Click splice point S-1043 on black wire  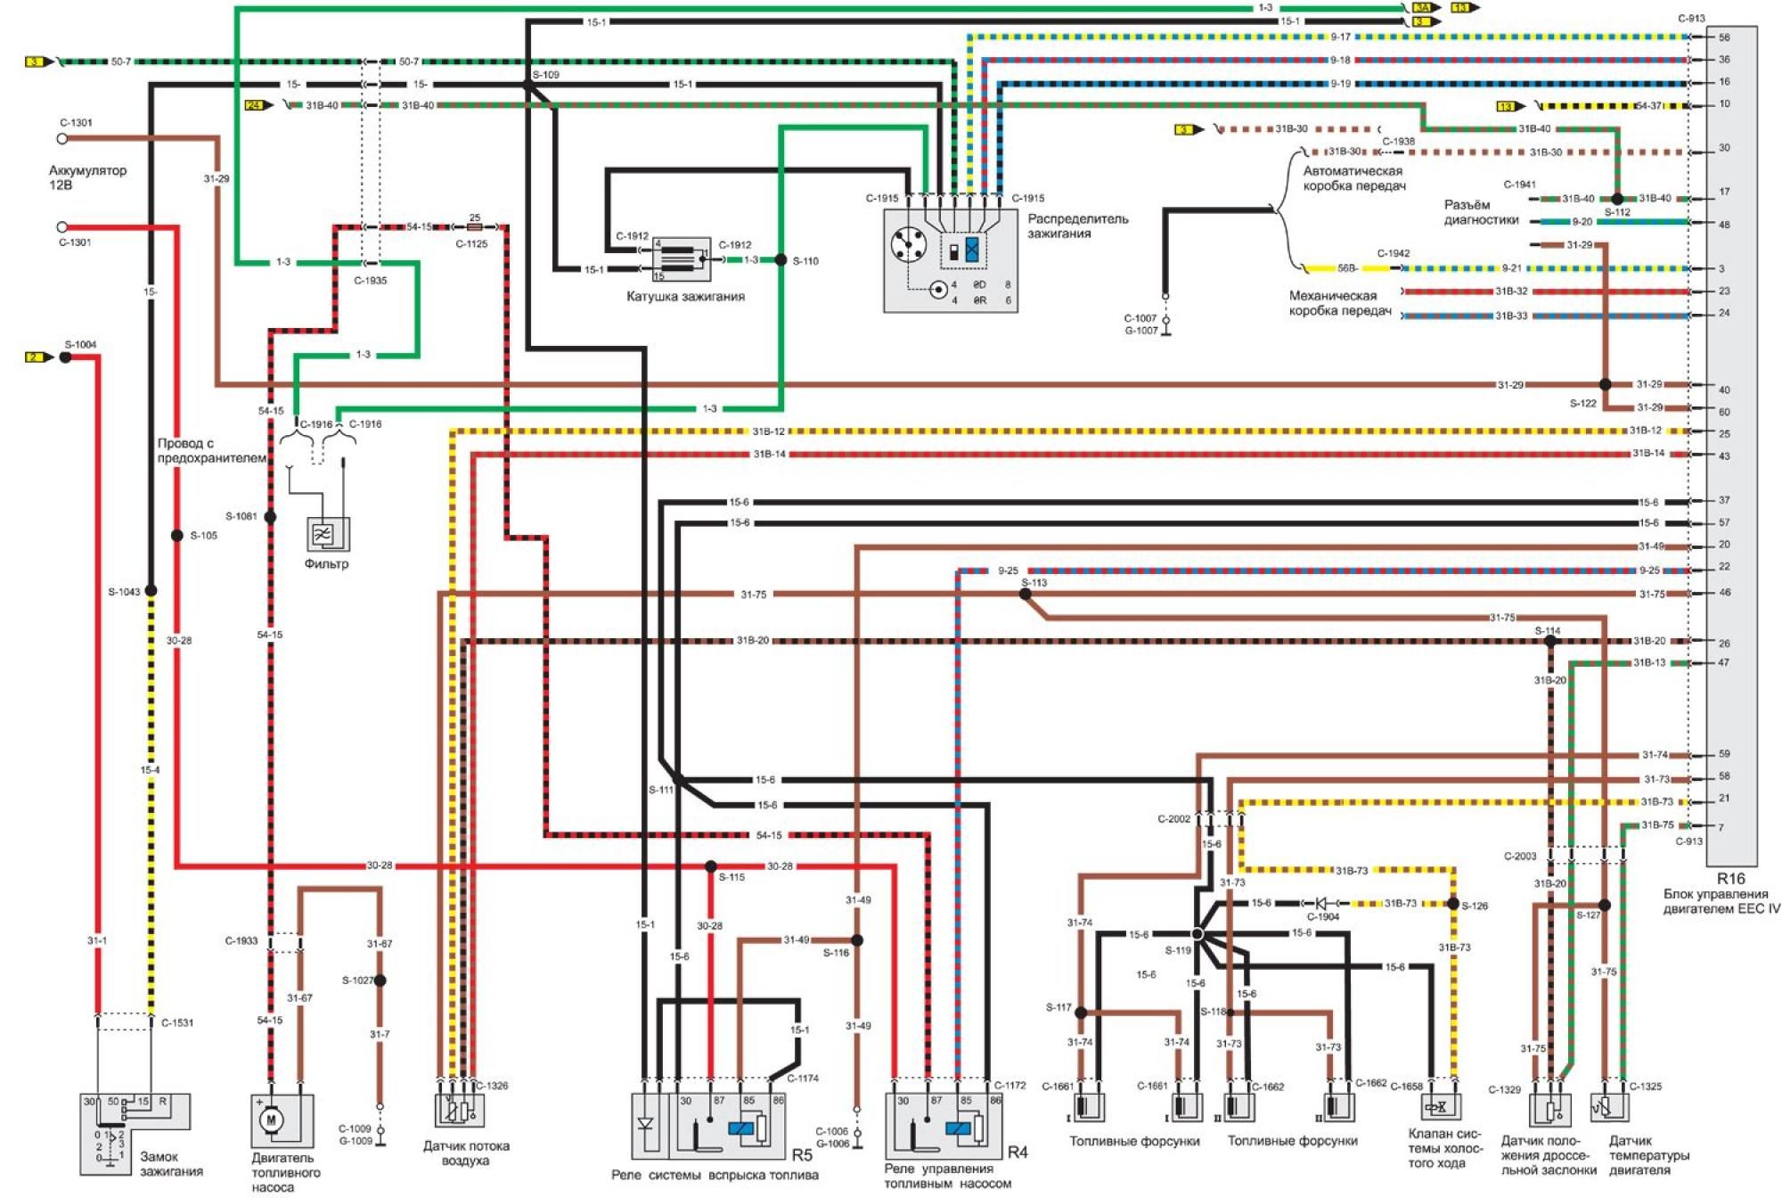(x=151, y=590)
